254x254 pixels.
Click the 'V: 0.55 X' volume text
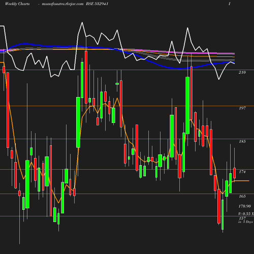point(246,214)
